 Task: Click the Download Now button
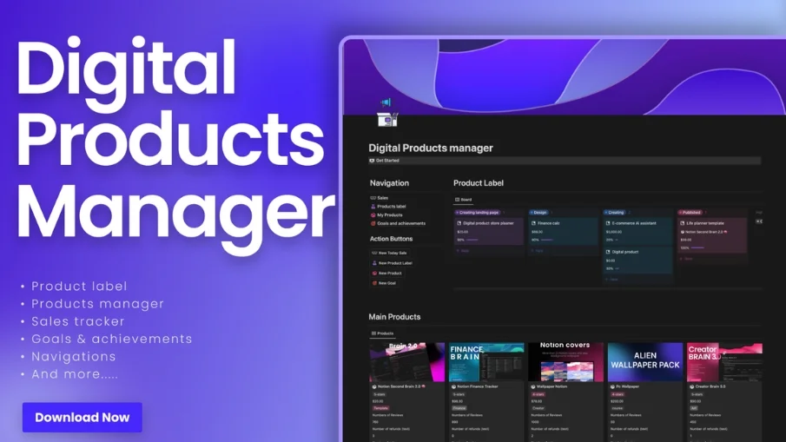click(x=83, y=417)
